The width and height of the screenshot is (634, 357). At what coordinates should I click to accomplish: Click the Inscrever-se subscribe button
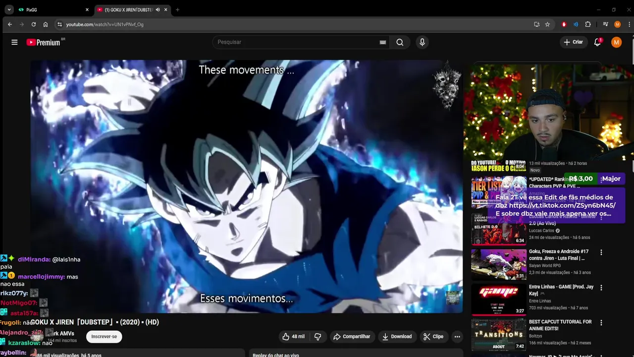click(x=104, y=336)
